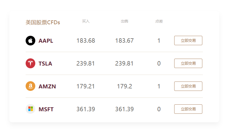This screenshot has width=231, height=133.
Task: Click AAPL buy price 183.68
Action: tap(86, 41)
